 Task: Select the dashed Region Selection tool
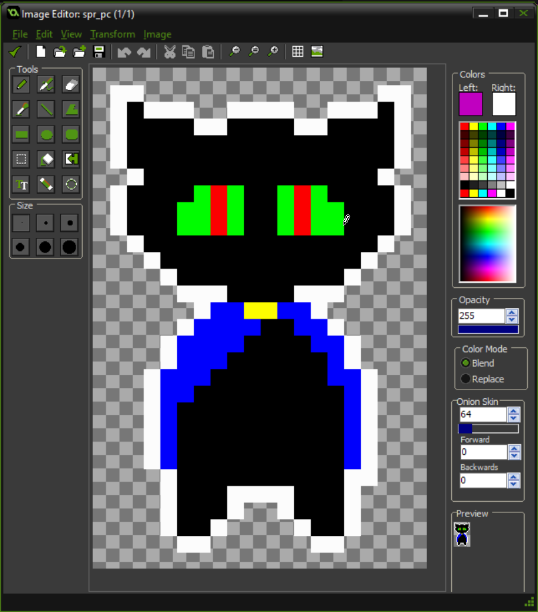pyautogui.click(x=21, y=159)
